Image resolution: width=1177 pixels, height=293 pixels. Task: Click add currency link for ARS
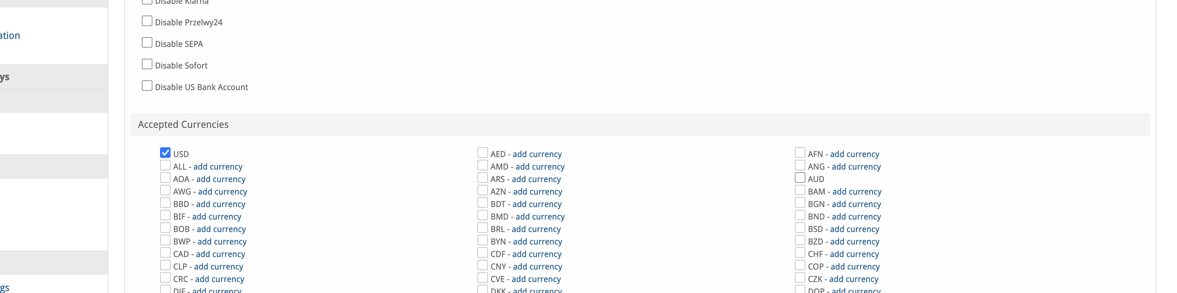(536, 179)
